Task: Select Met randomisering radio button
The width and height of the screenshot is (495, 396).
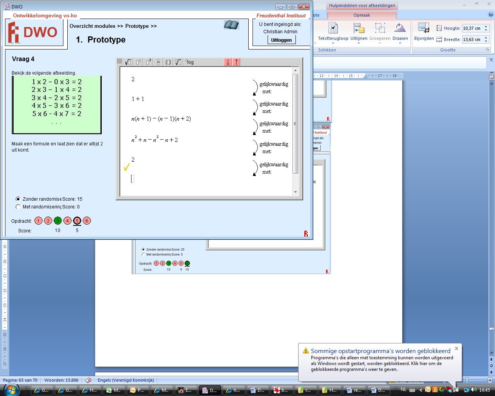Action: coord(18,207)
